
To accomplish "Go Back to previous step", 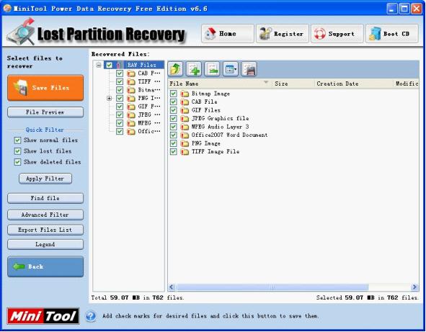I will pyautogui.click(x=45, y=267).
